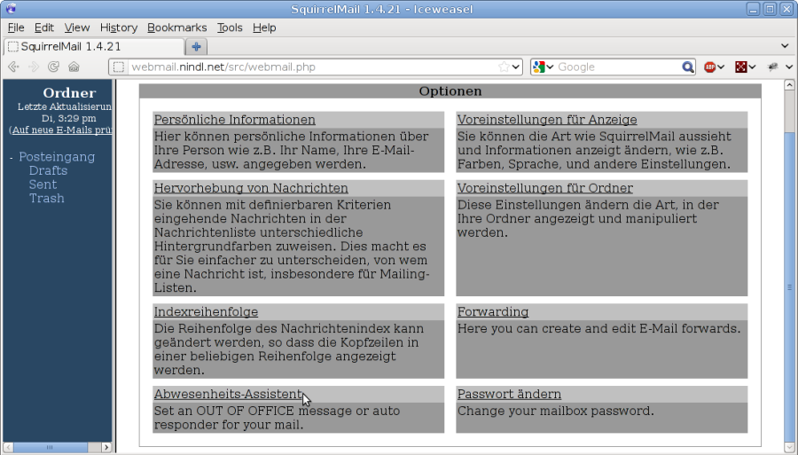Viewport: 798px width, 455px height.
Task: Click folder pane horizontal scrollbar right arrow
Action: click(x=106, y=447)
